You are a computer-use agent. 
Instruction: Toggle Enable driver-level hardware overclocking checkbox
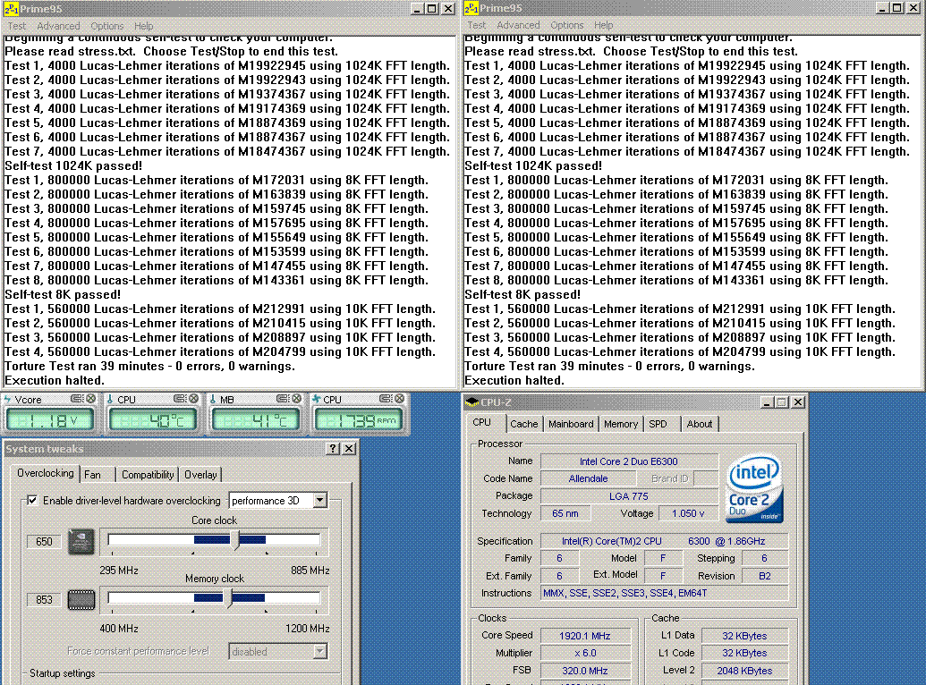click(x=32, y=500)
